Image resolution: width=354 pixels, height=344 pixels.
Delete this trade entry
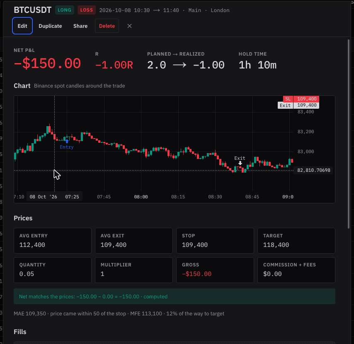pos(107,26)
